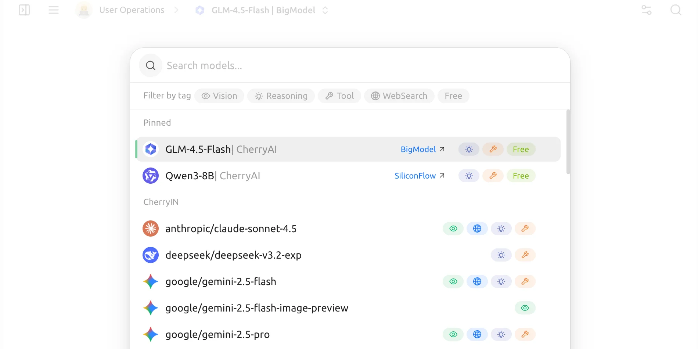This screenshot has height=349, width=698.
Task: Click vision badge on gemini-2.5-flash row
Action: pyautogui.click(x=453, y=281)
